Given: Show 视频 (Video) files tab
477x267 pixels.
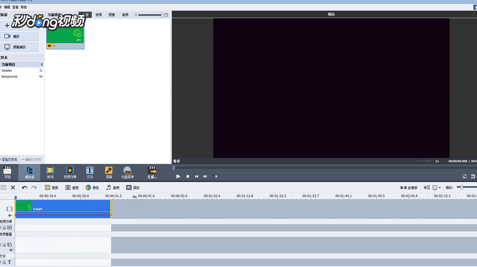Looking at the screenshot, I should 99,15.
